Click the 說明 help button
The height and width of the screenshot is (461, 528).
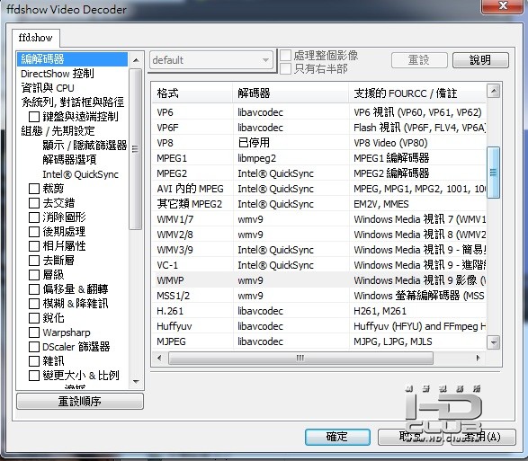pos(480,60)
